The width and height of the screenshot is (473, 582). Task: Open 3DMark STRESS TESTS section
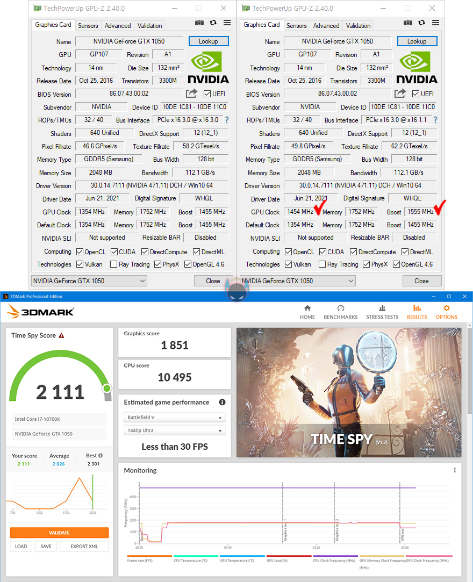pos(382,312)
